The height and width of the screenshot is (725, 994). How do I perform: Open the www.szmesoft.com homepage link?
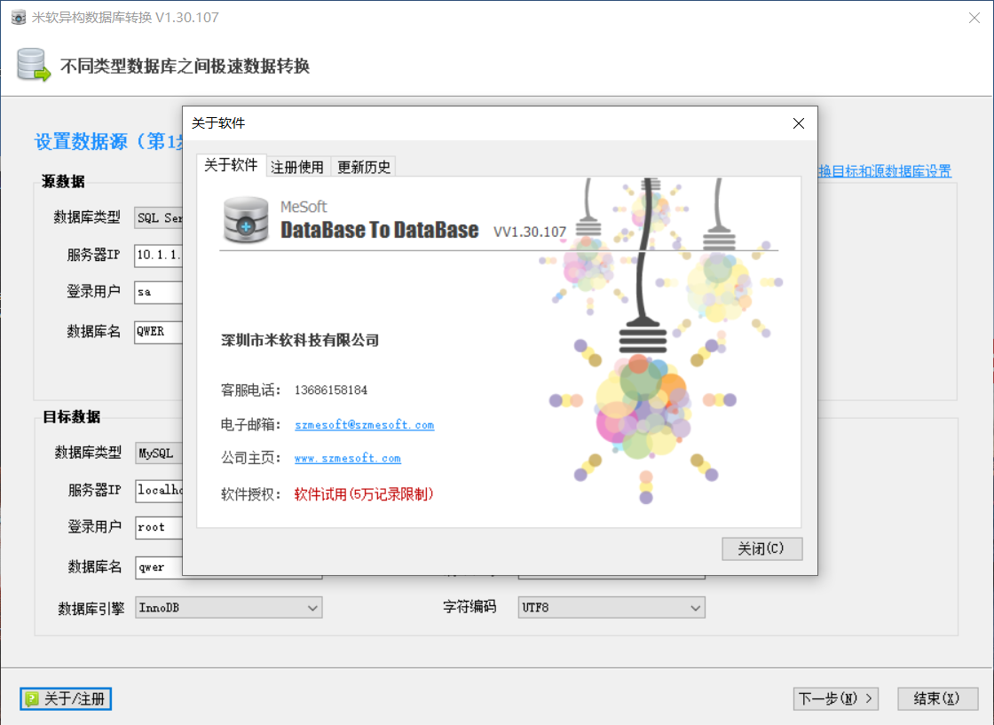click(x=347, y=458)
